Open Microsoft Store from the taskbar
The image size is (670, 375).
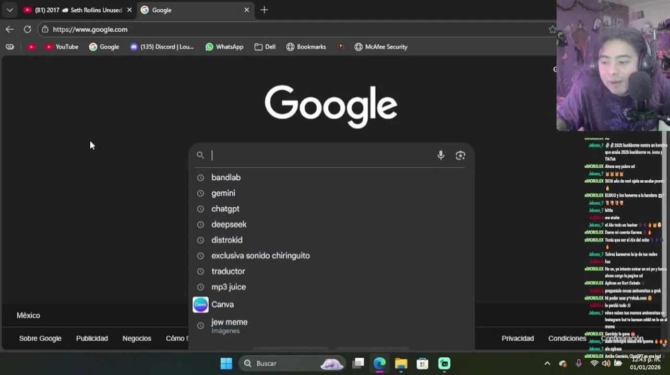(x=422, y=364)
